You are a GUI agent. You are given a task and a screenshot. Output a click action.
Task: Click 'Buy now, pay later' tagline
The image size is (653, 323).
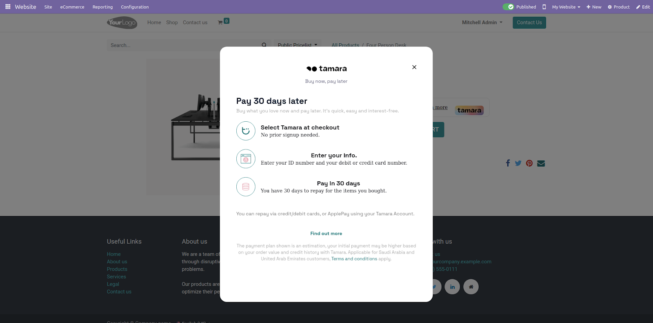pos(326,81)
